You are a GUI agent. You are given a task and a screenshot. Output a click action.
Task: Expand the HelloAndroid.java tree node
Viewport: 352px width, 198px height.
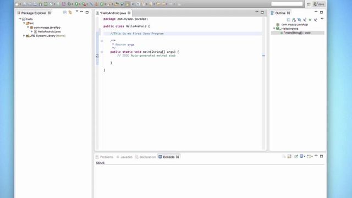pos(32,32)
